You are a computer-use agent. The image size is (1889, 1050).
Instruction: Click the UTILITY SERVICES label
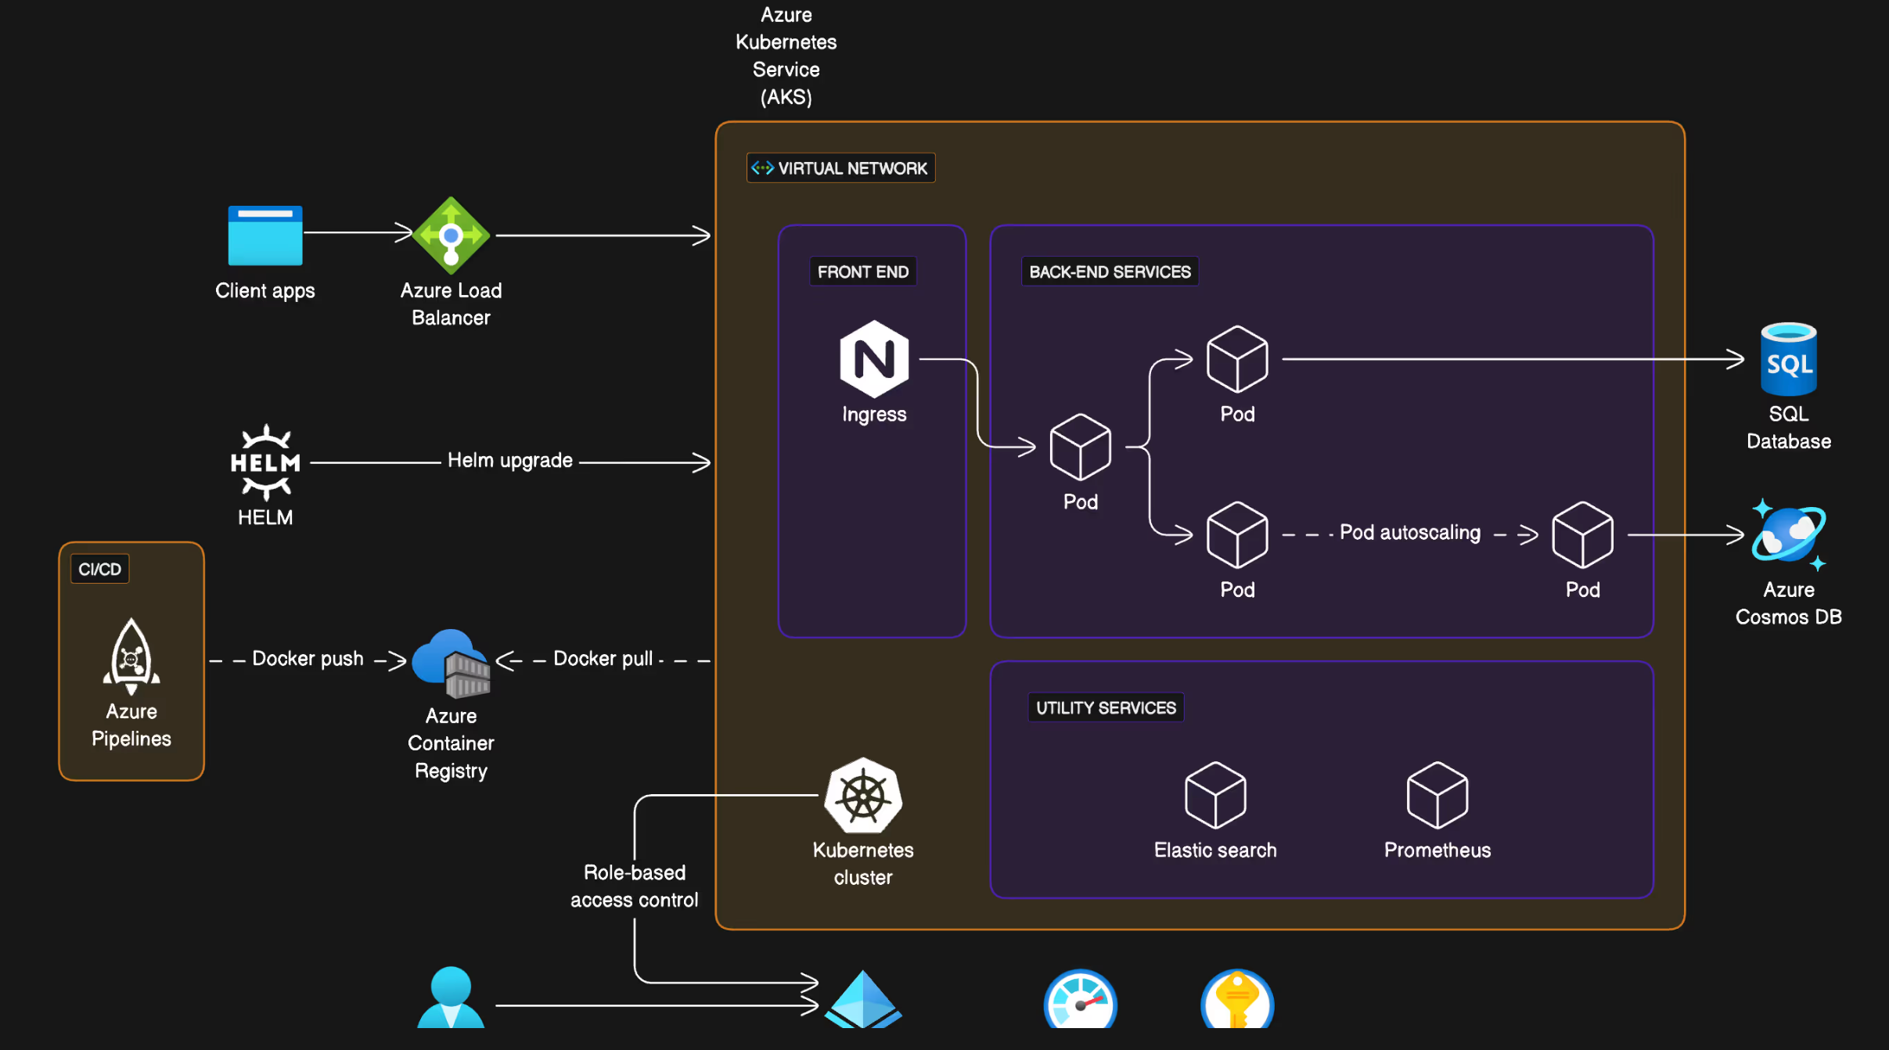(1106, 707)
